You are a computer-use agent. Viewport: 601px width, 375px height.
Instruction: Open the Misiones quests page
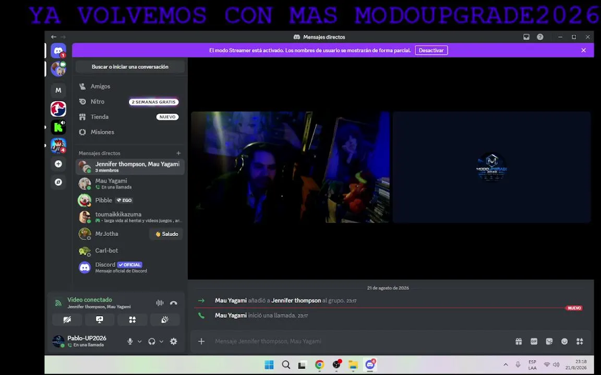(x=130, y=132)
